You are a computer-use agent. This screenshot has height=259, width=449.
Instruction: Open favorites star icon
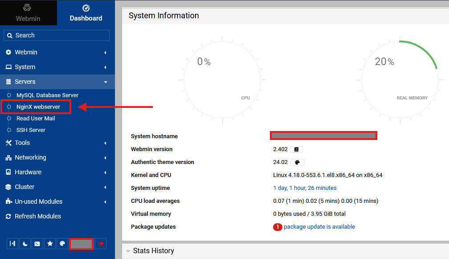click(50, 243)
